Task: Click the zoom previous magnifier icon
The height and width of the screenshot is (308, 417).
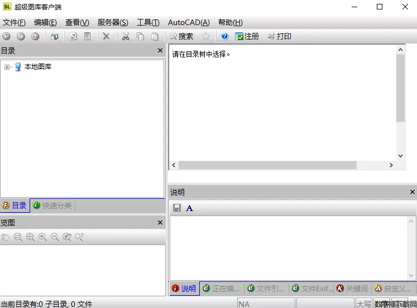Action: coord(67,237)
